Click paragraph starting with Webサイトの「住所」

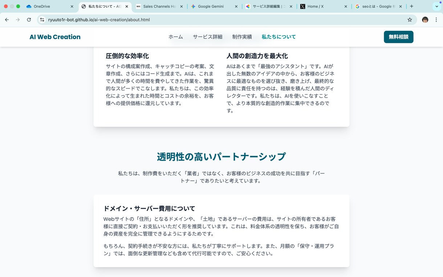(x=221, y=226)
